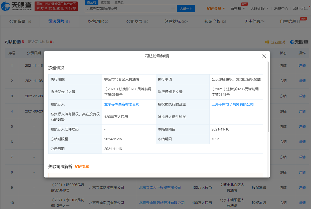Click the freeze end date 2024-11-15
Screen dimensions: 311x209
(x=113, y=139)
